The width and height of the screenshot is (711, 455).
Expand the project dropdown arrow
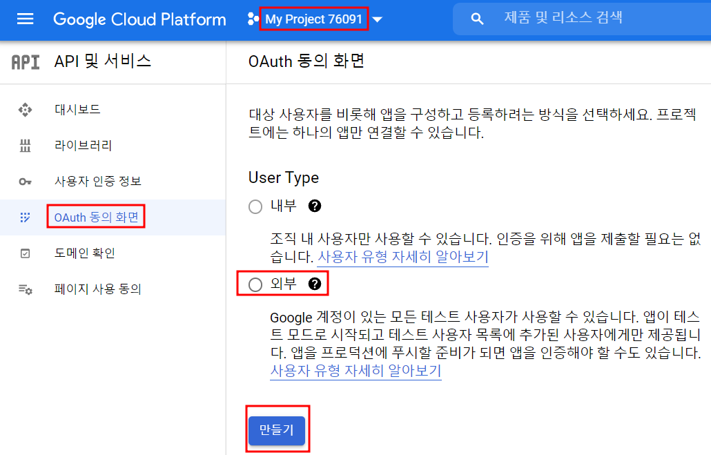coord(378,19)
